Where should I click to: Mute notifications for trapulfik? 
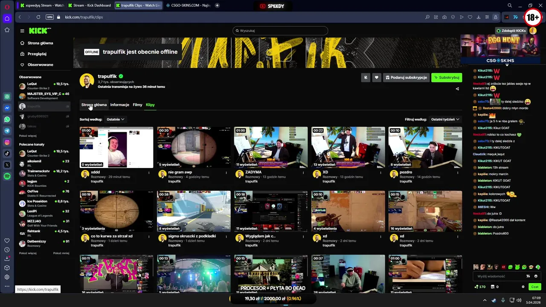(366, 78)
